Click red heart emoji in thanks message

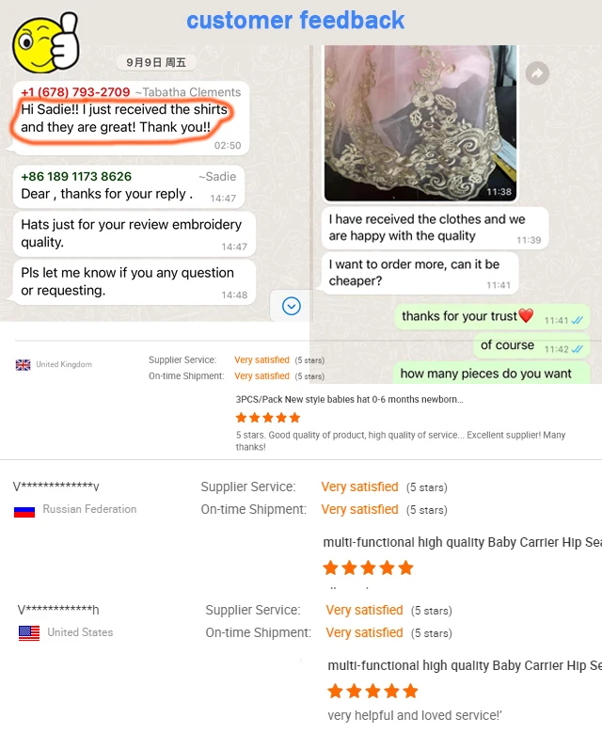(526, 315)
